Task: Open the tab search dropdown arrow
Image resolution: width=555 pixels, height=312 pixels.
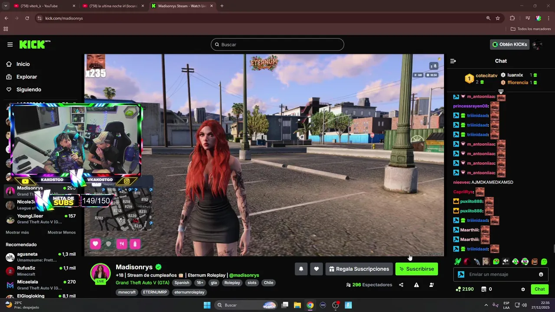Action: [6, 6]
